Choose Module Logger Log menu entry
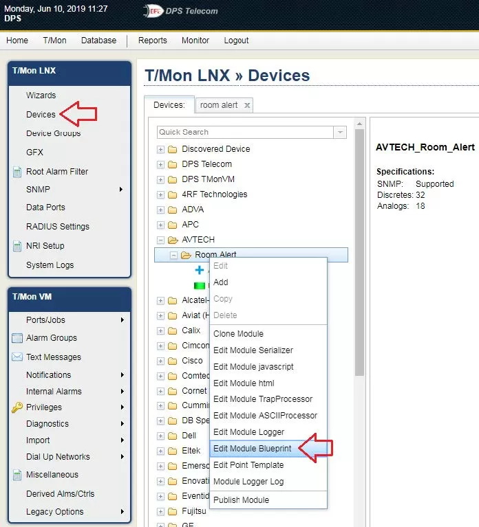The width and height of the screenshot is (479, 527). (x=268, y=482)
